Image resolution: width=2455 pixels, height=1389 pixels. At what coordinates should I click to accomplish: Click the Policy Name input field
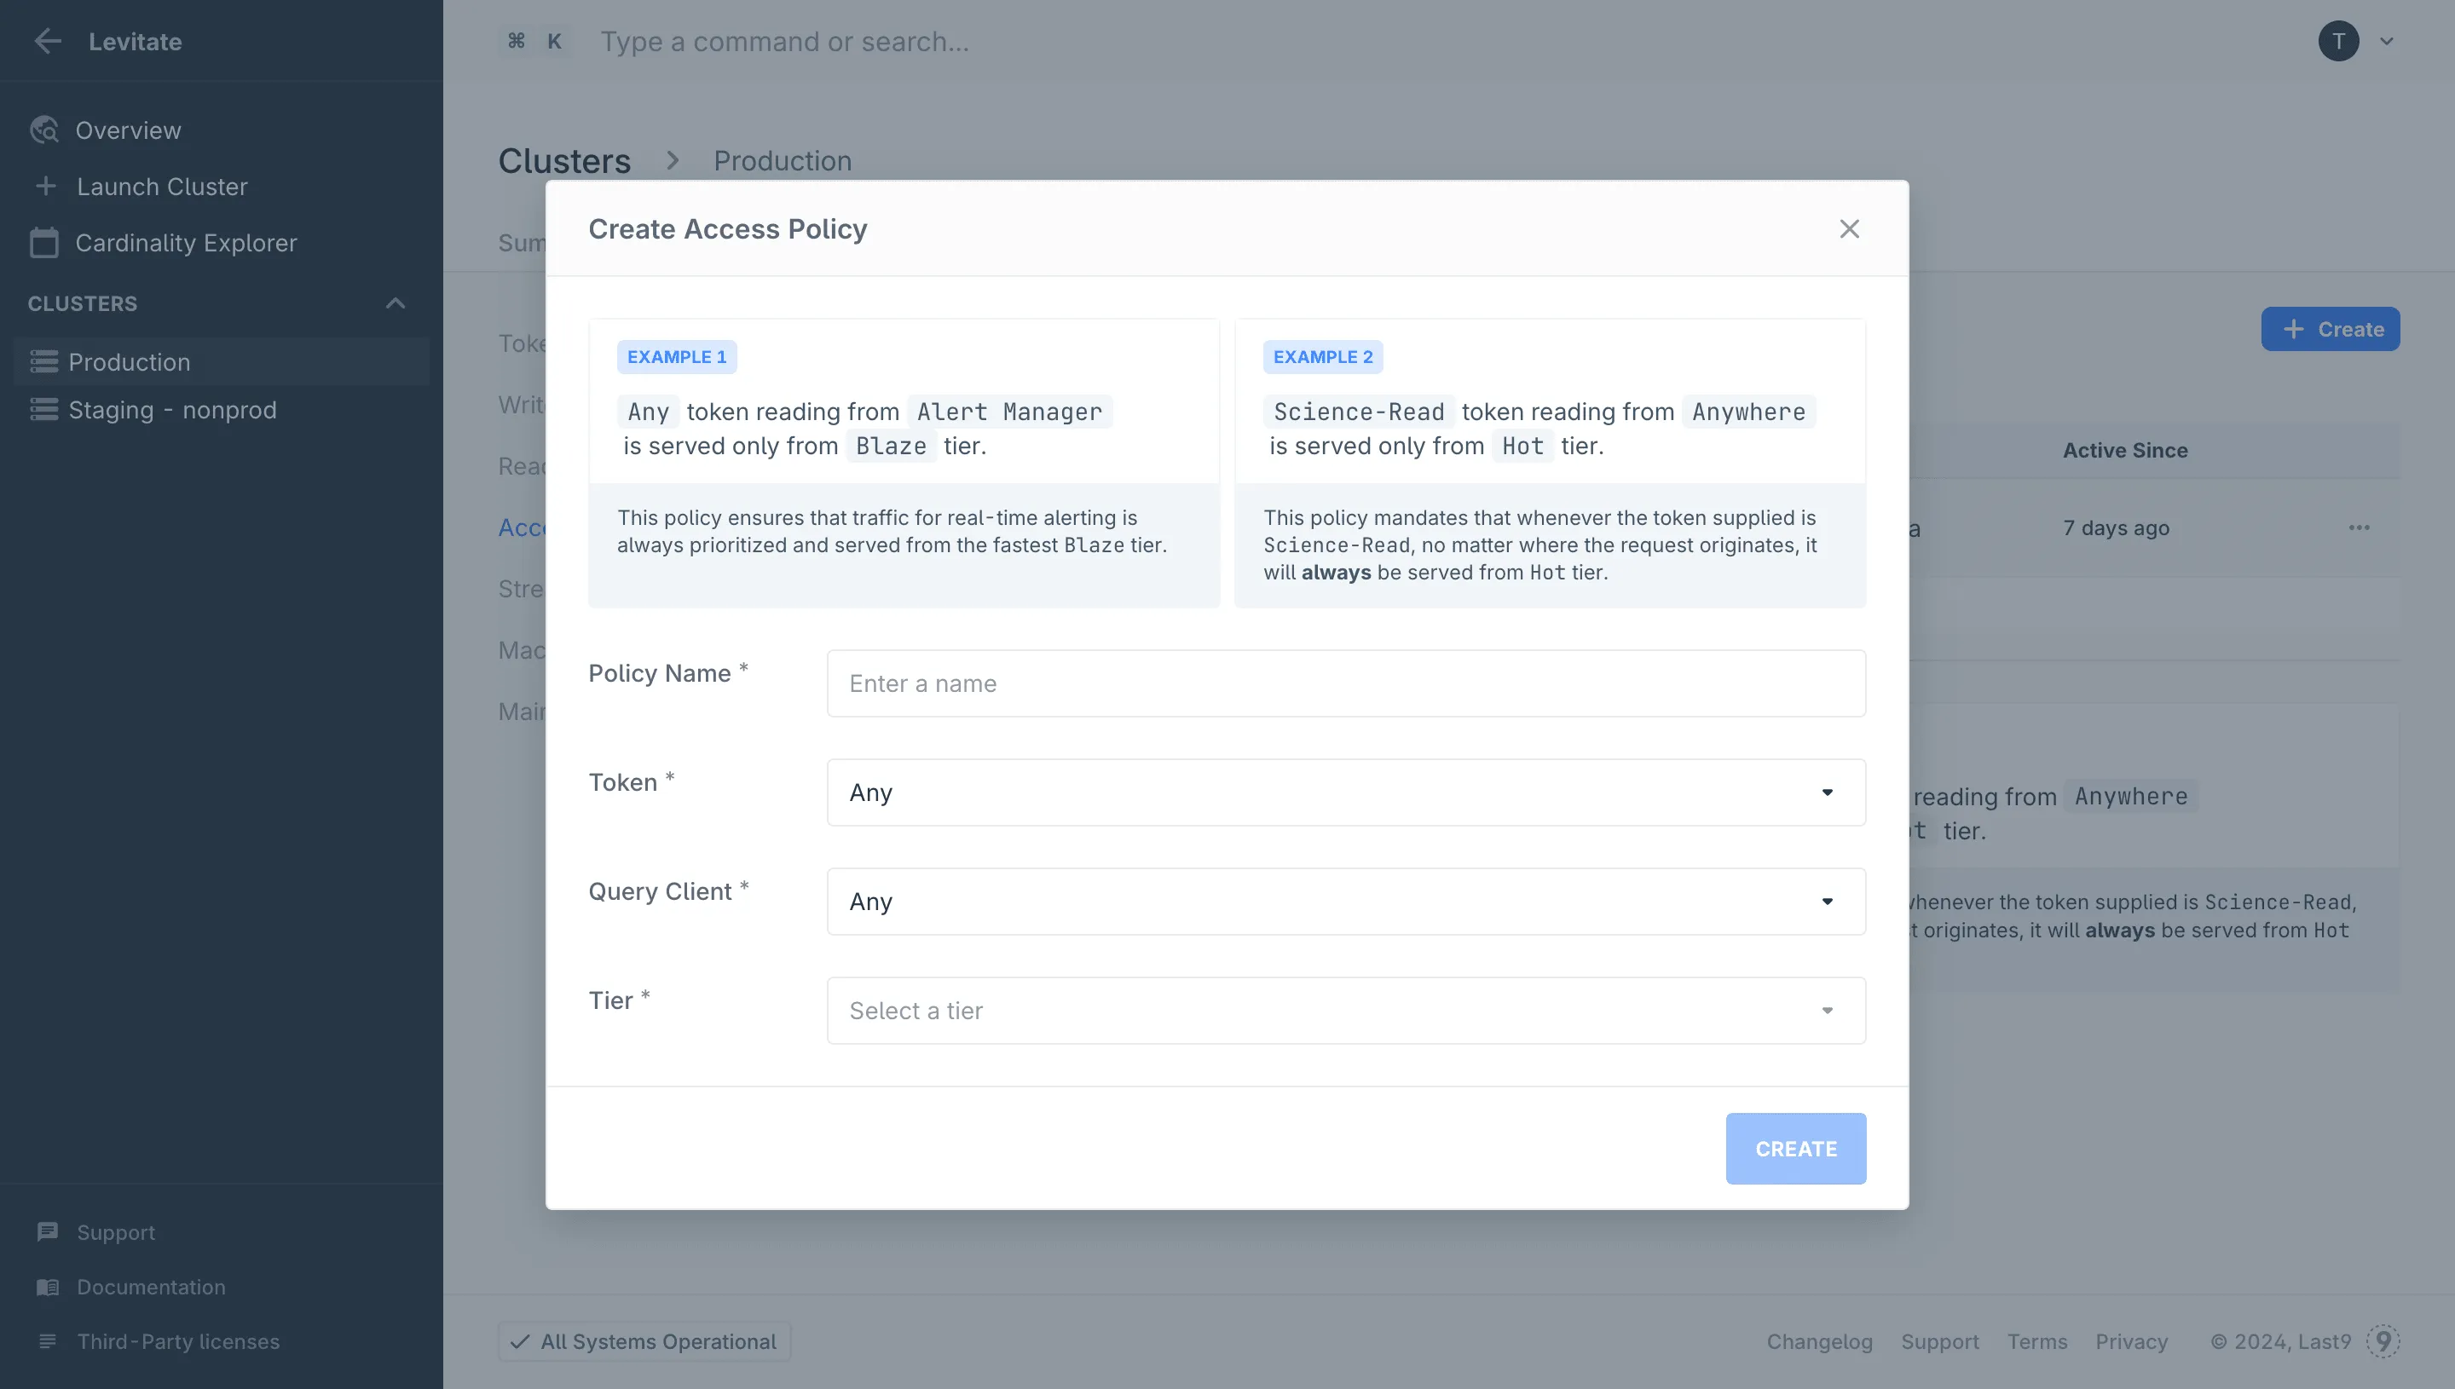pyautogui.click(x=1345, y=683)
